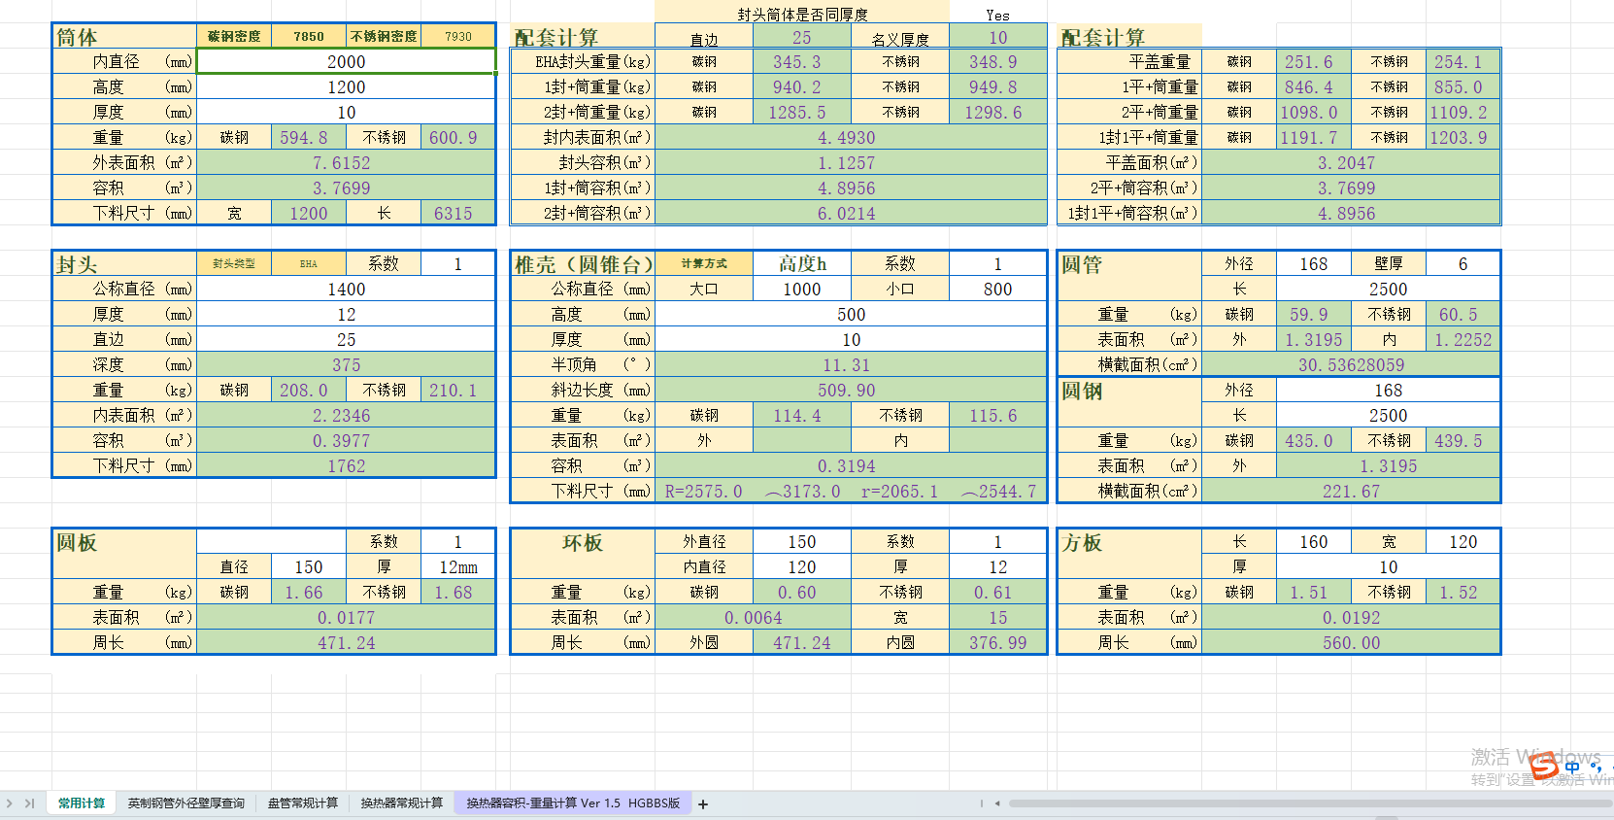Click the 锥壳 斜边长度 value 509.90
The width and height of the screenshot is (1614, 820).
click(x=851, y=390)
